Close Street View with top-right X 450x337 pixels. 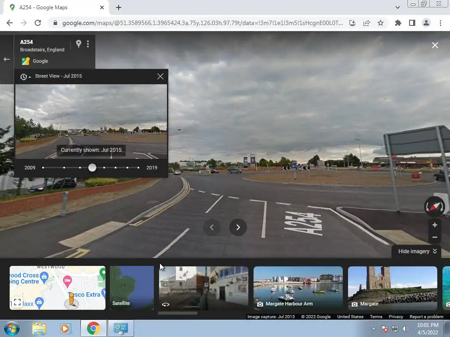(435, 45)
